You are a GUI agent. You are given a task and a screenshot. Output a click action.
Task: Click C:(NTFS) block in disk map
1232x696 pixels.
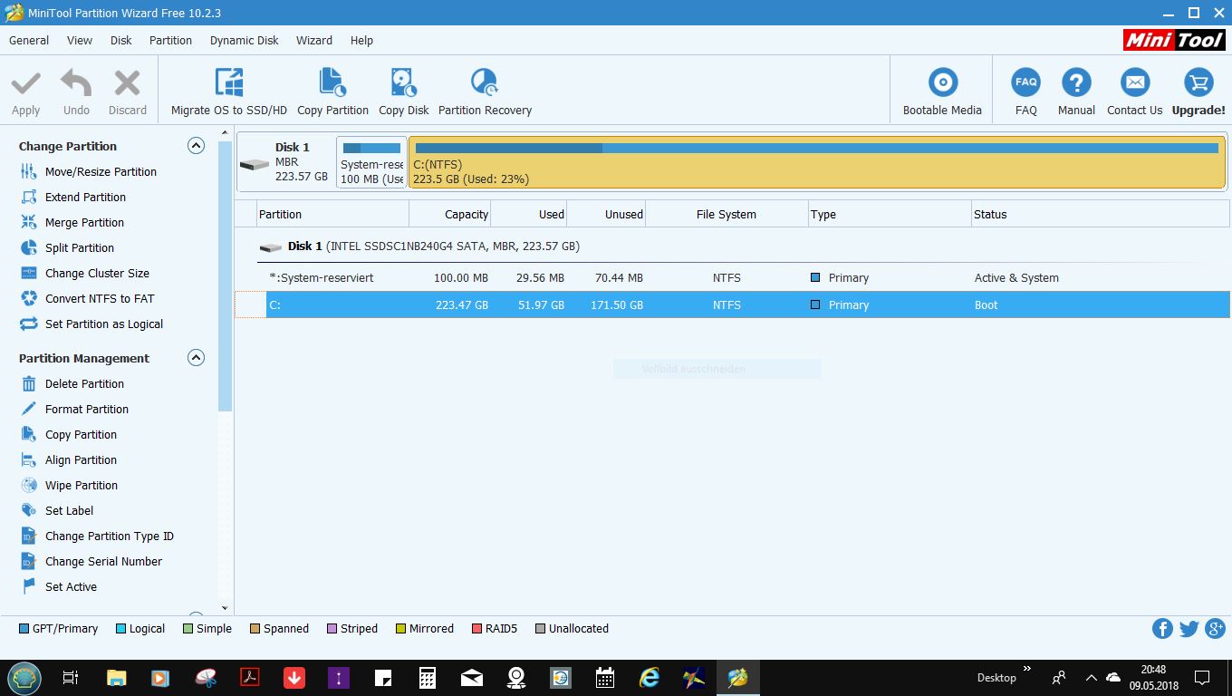pos(817,162)
